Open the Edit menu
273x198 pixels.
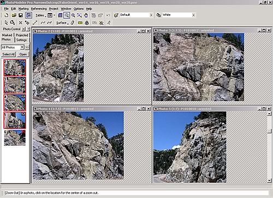coord(13,9)
